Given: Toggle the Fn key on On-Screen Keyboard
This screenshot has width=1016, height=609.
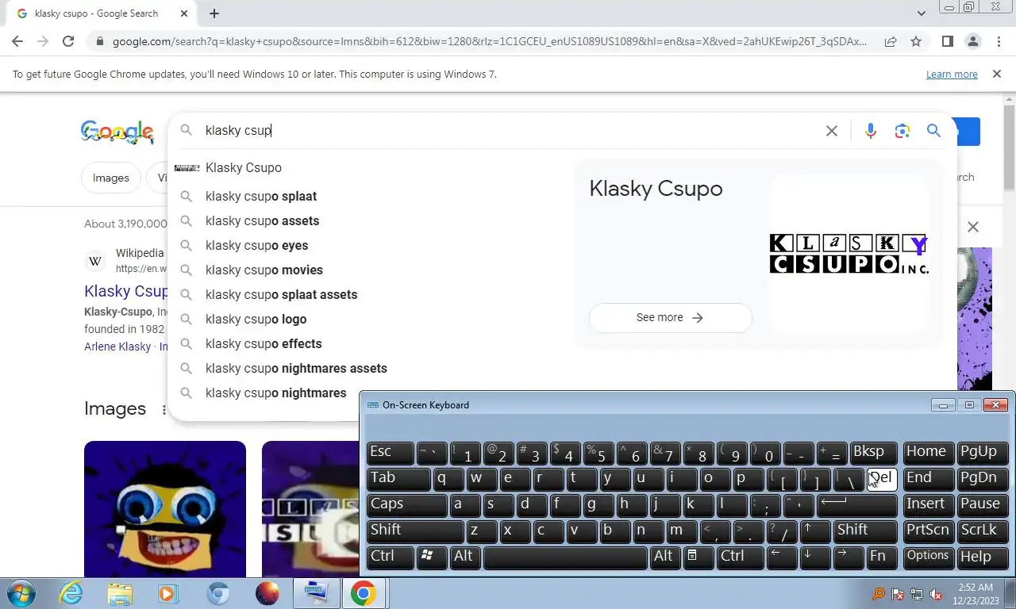Looking at the screenshot, I should tap(881, 557).
